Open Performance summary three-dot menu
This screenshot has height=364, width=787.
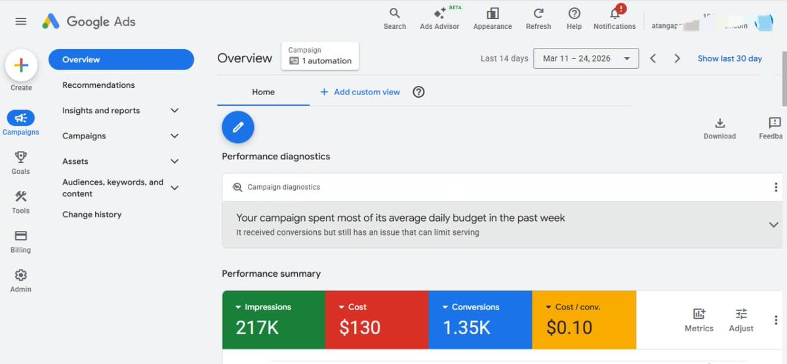pyautogui.click(x=776, y=320)
